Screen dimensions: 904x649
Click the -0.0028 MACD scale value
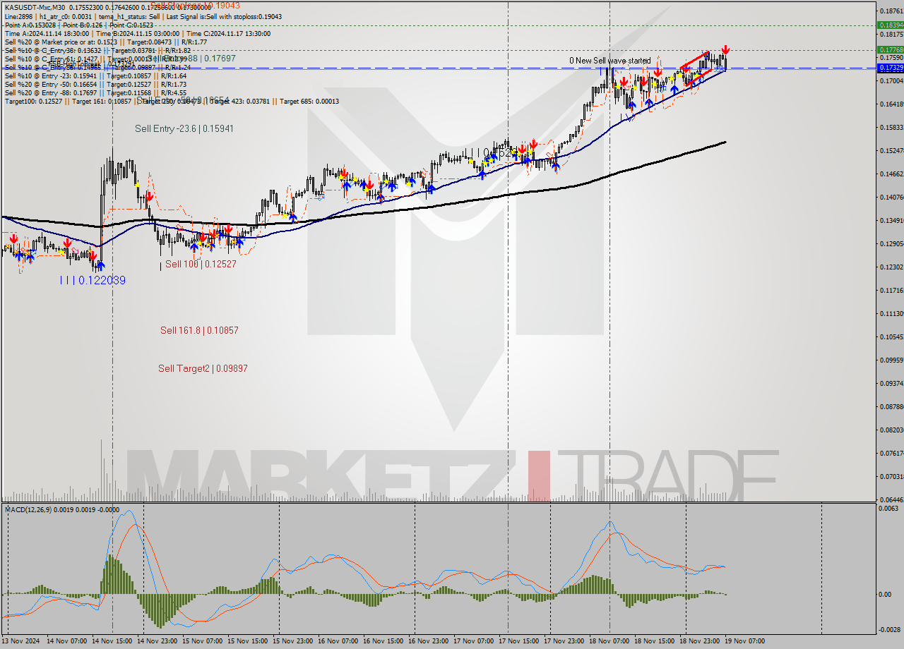(x=889, y=629)
